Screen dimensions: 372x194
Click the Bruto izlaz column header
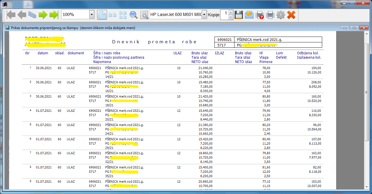243,53
